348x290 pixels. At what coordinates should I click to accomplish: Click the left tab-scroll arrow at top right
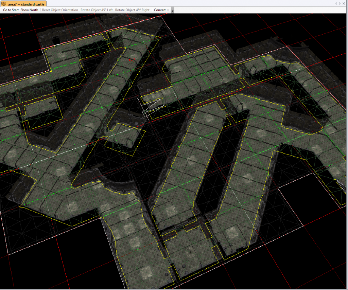(336, 3)
